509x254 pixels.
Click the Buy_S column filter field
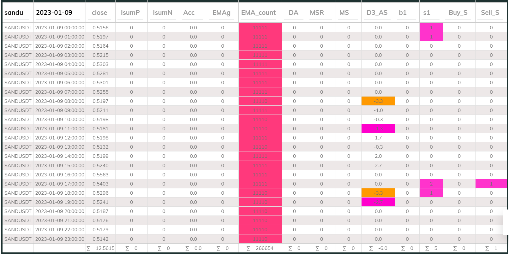point(458,13)
